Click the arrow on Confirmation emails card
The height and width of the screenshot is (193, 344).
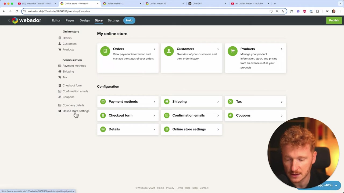pyautogui.click(x=218, y=116)
